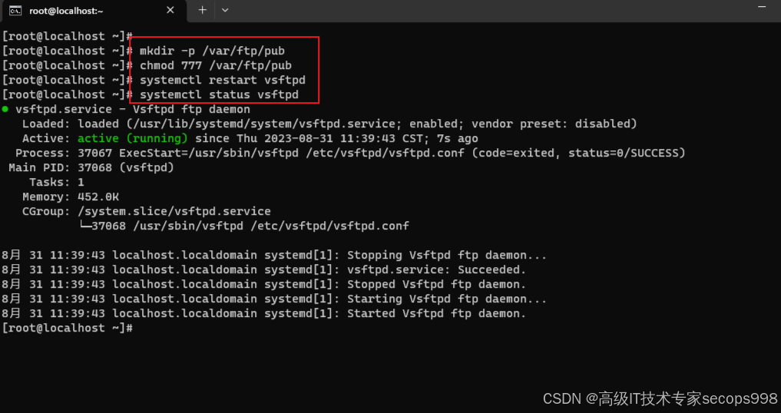
Task: Place cursor at the last empty prompt
Action: [138, 329]
